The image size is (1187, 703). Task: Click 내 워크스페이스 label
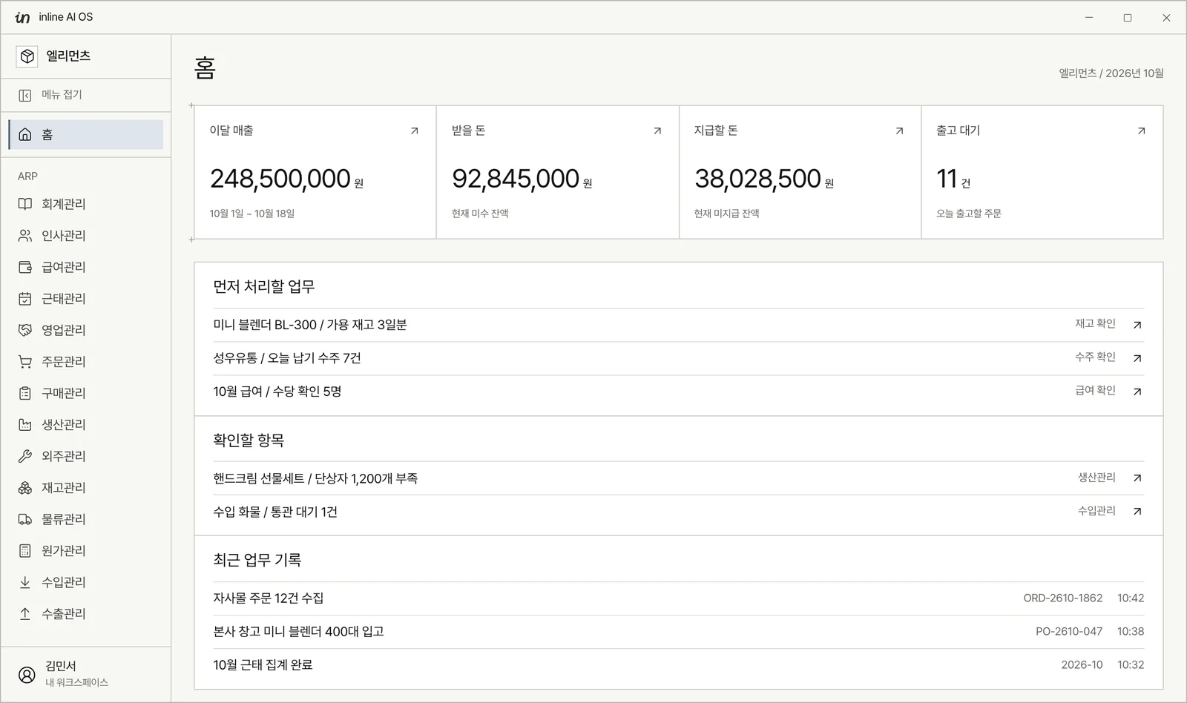pyautogui.click(x=76, y=683)
